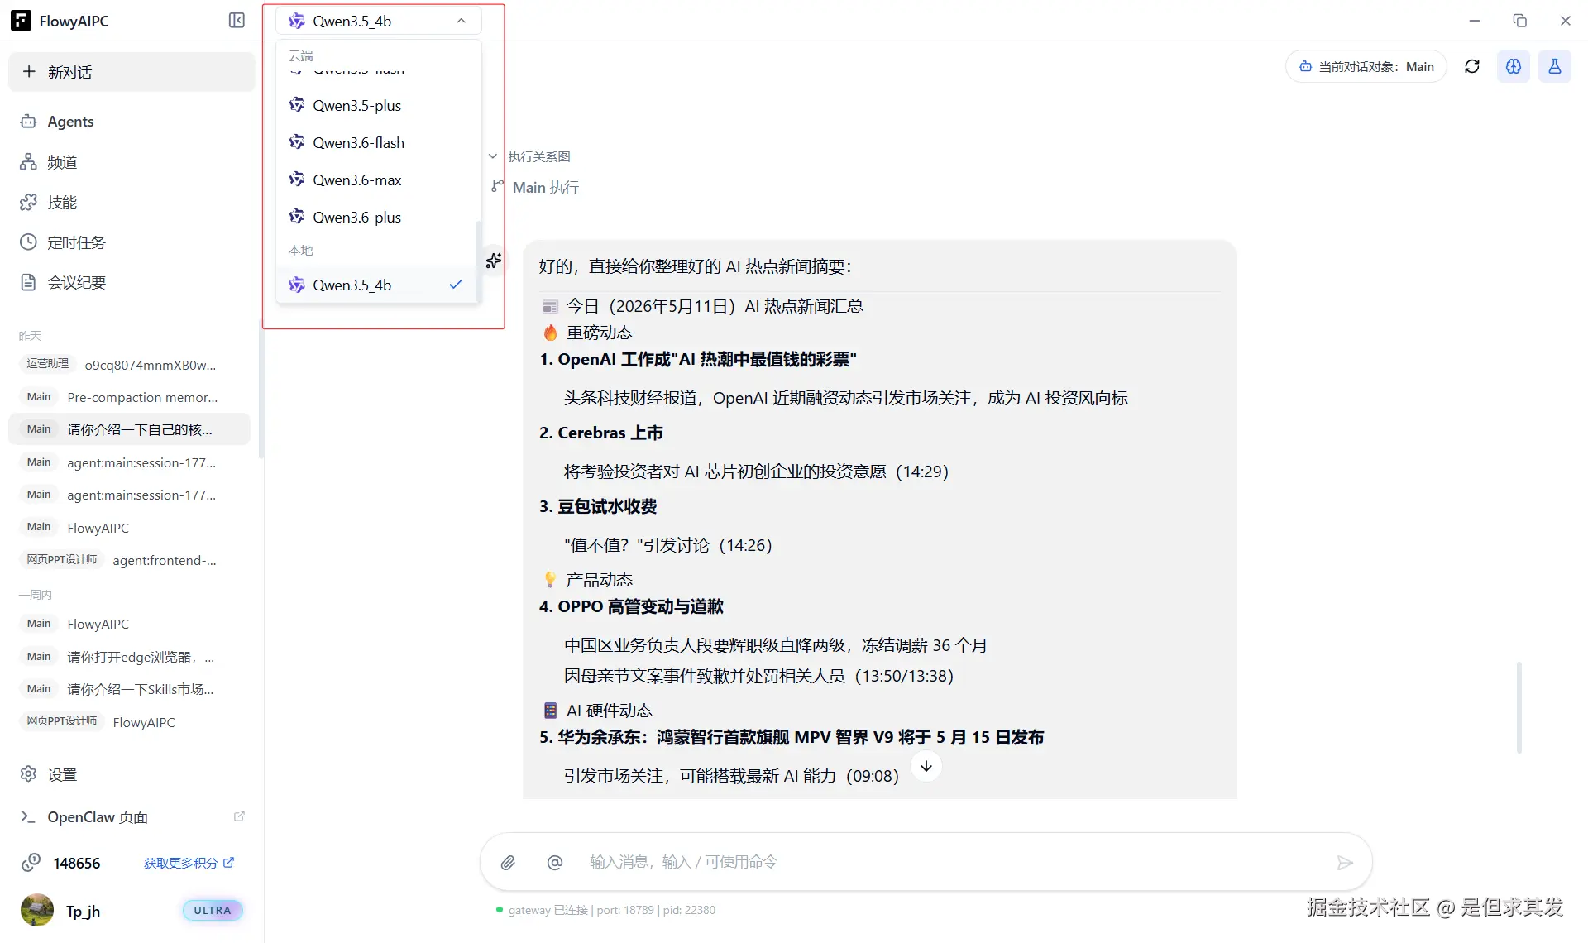Click the 运营助理 agent tag
The image size is (1588, 943).
47,364
